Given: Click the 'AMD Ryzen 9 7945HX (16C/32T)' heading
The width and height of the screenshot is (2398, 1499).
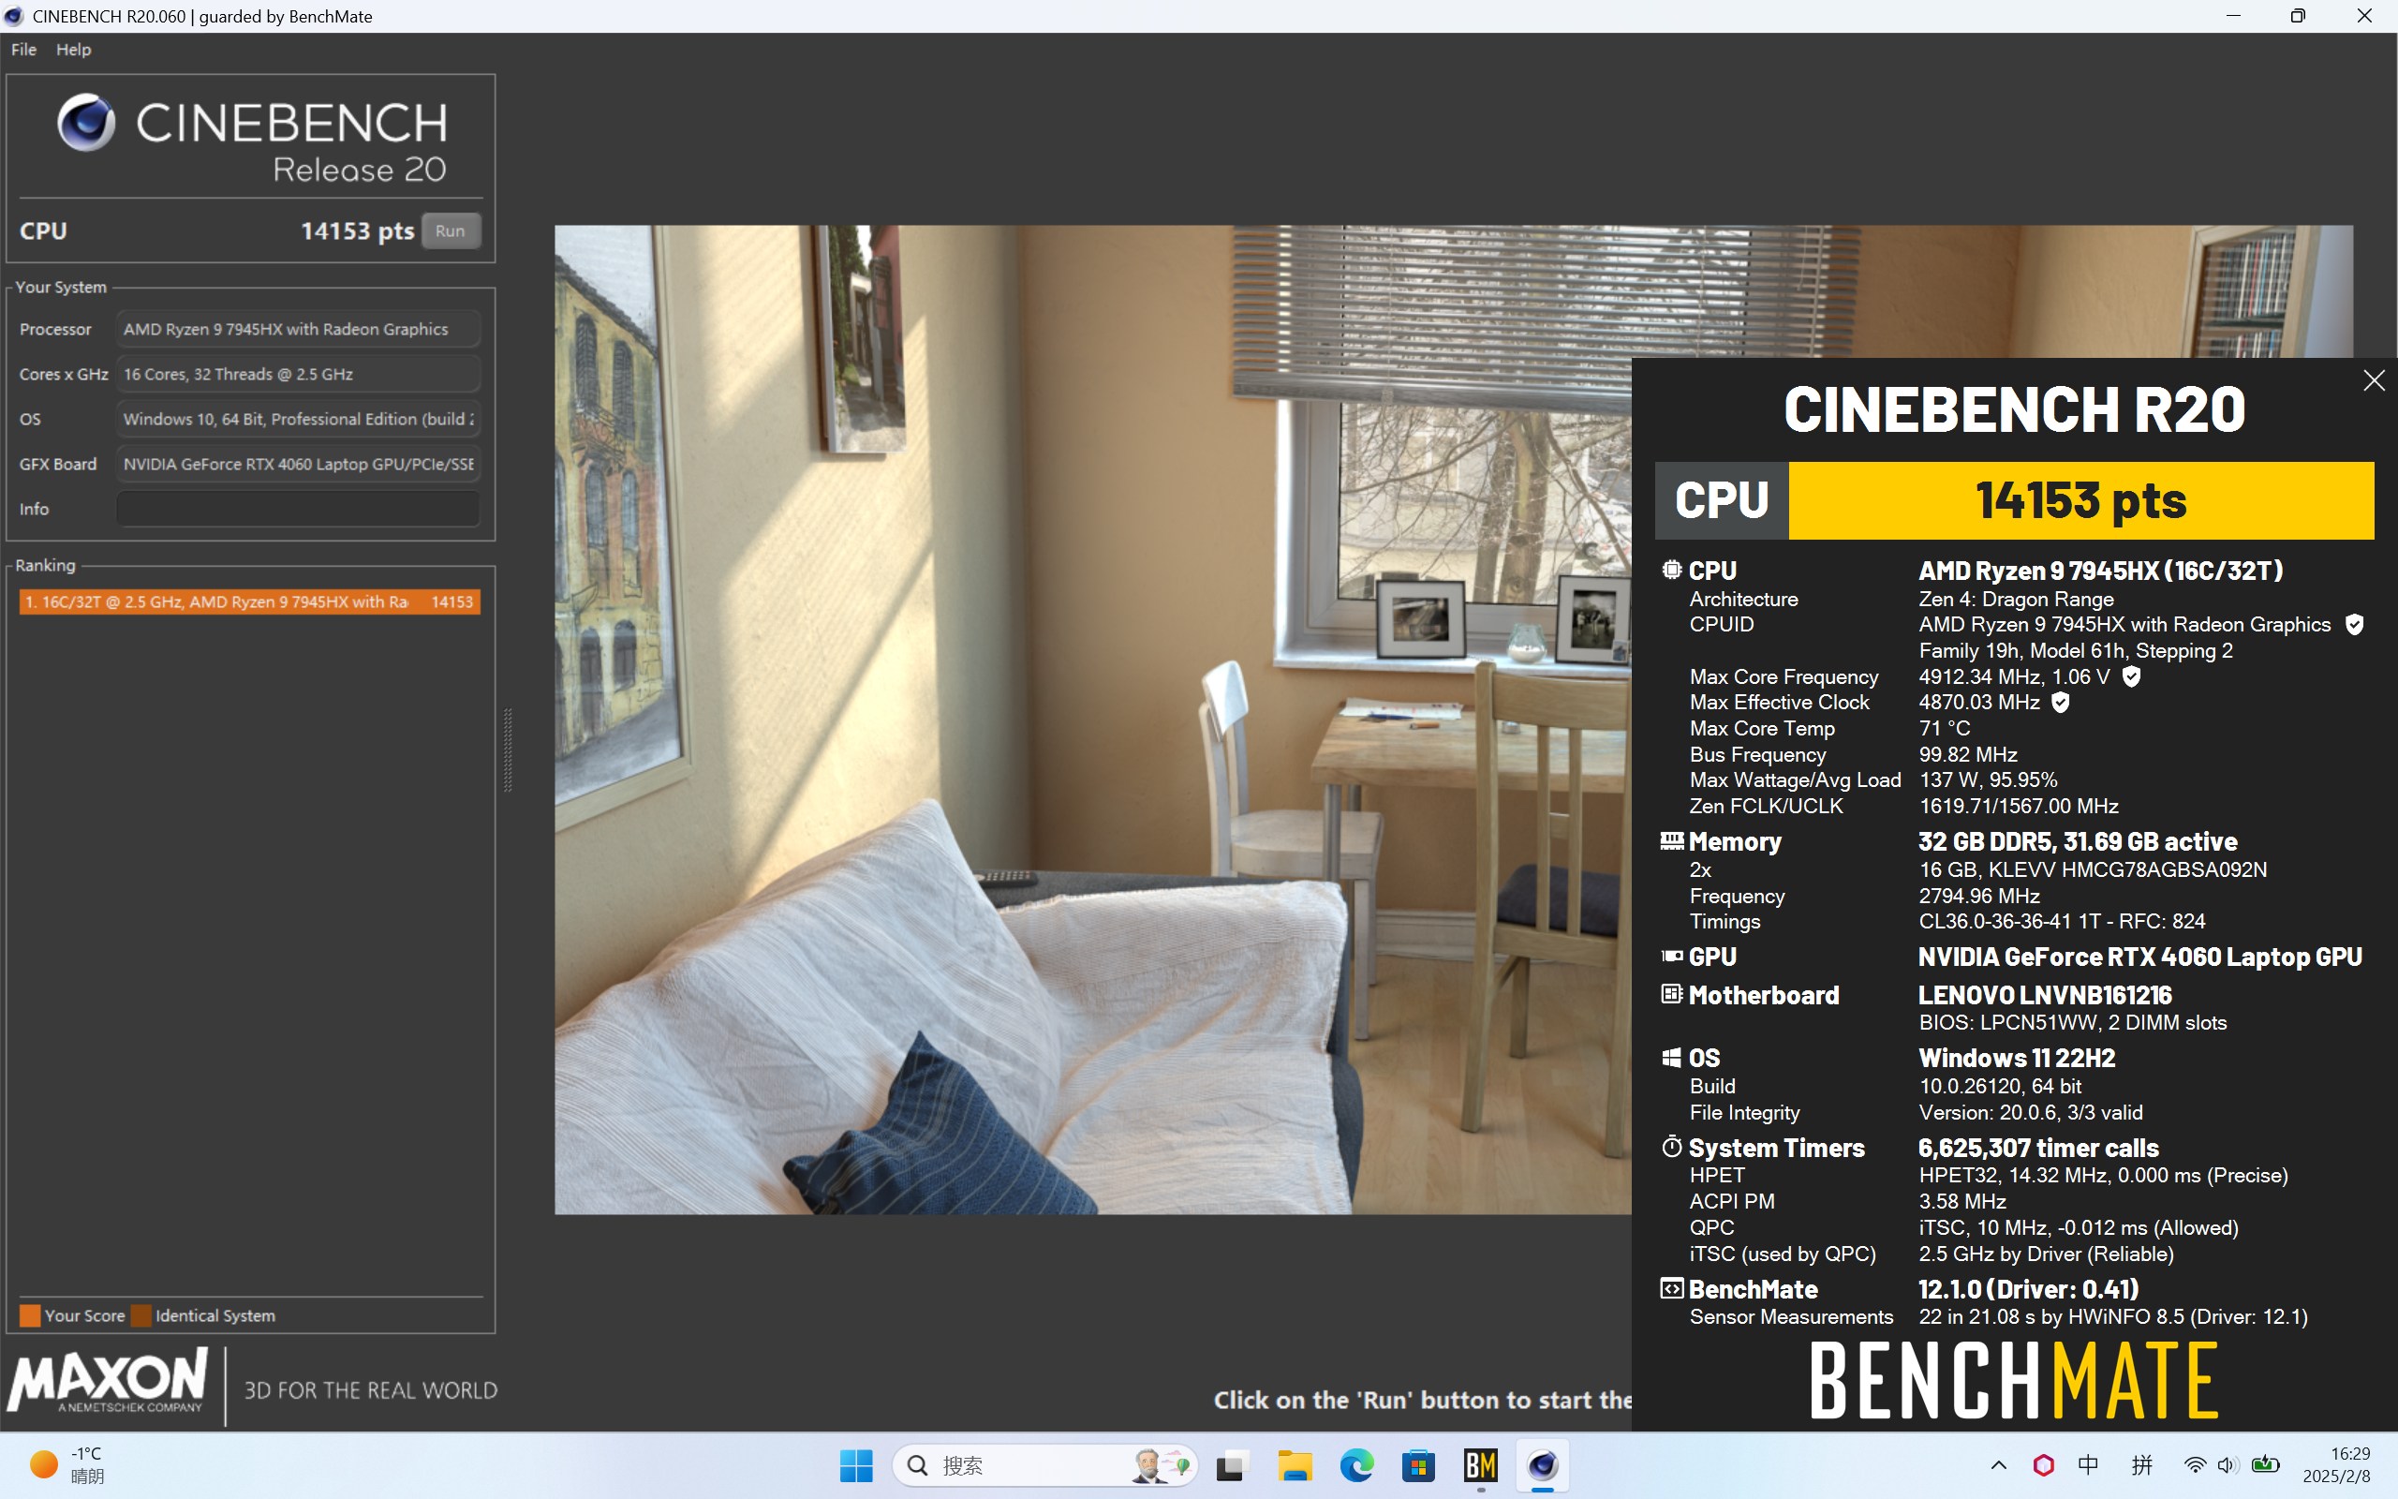Looking at the screenshot, I should coord(2101,571).
